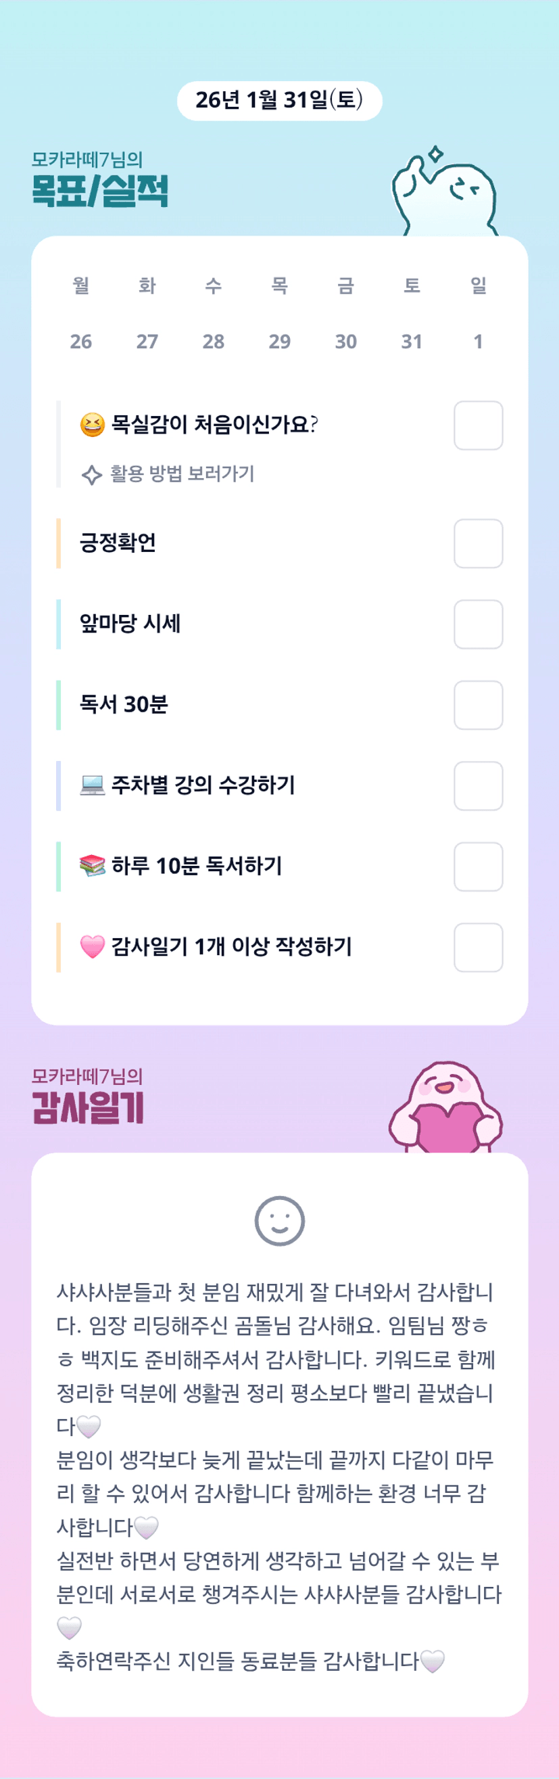
Task: Click the 26년 1월 31일(토) date pill
Action: [280, 101]
